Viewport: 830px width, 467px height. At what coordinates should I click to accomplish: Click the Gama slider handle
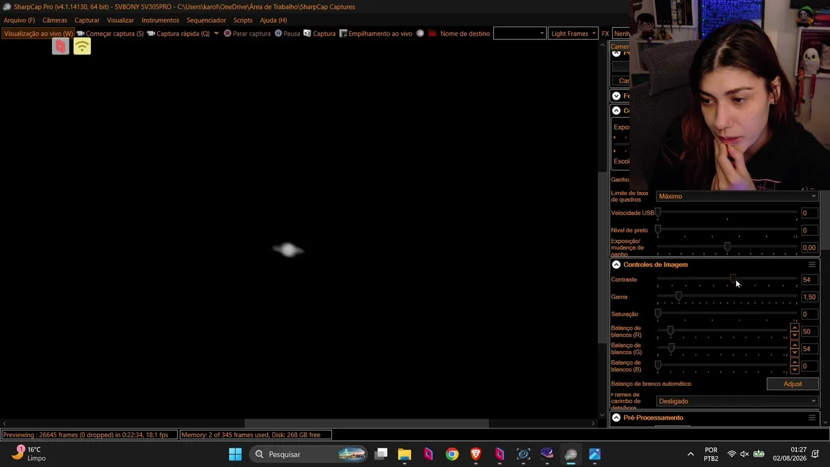click(678, 296)
